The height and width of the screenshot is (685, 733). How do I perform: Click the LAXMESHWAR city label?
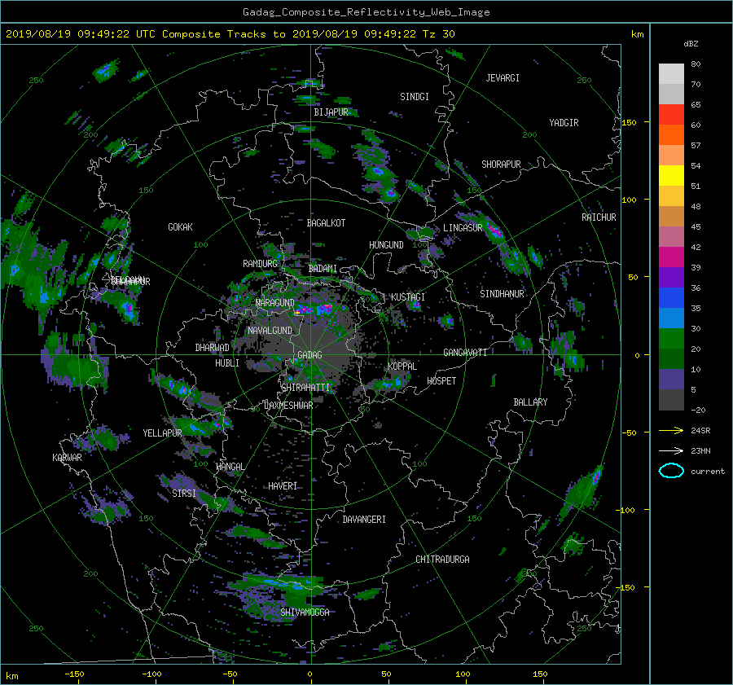pyautogui.click(x=288, y=406)
